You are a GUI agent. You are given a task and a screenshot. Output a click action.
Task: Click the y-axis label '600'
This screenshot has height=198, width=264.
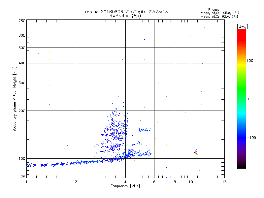(22, 35)
